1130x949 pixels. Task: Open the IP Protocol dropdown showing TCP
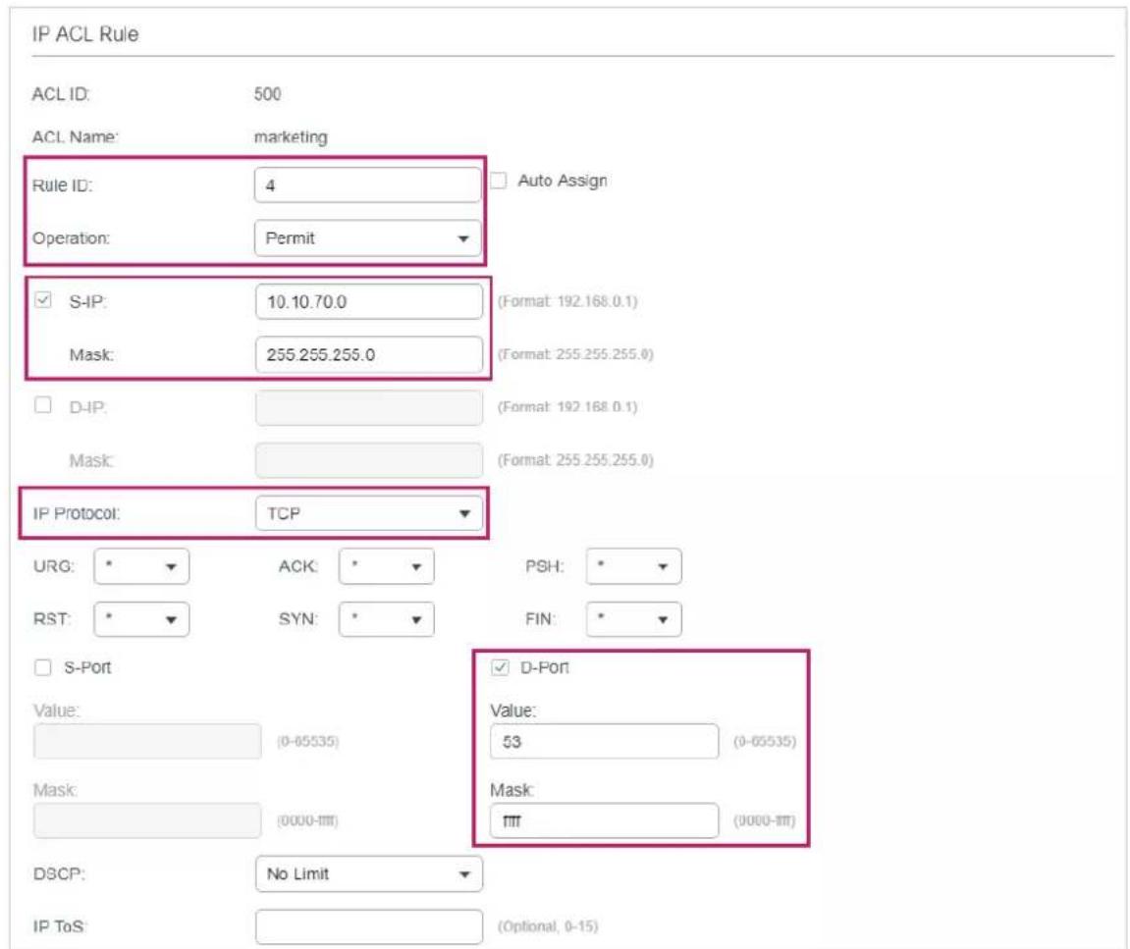(369, 513)
